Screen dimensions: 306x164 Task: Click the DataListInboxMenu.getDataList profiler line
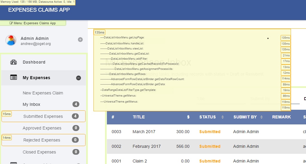[x=125, y=54]
